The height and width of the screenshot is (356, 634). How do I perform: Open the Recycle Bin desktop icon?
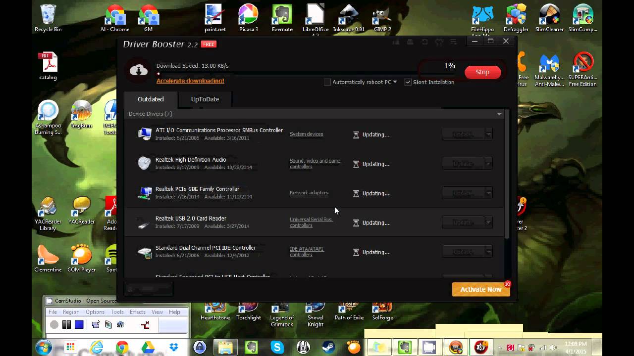[x=48, y=18]
